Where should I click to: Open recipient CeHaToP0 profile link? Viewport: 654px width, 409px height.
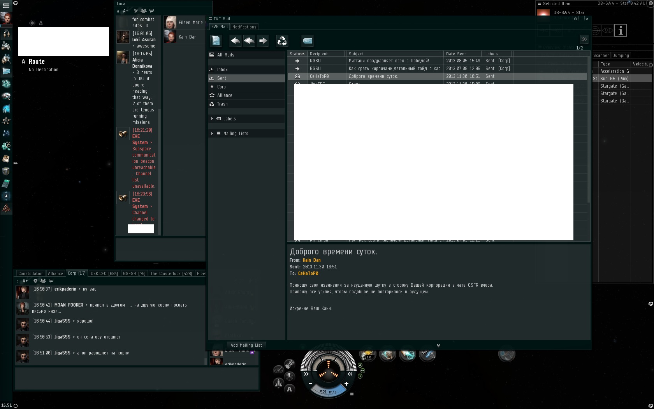pos(308,273)
